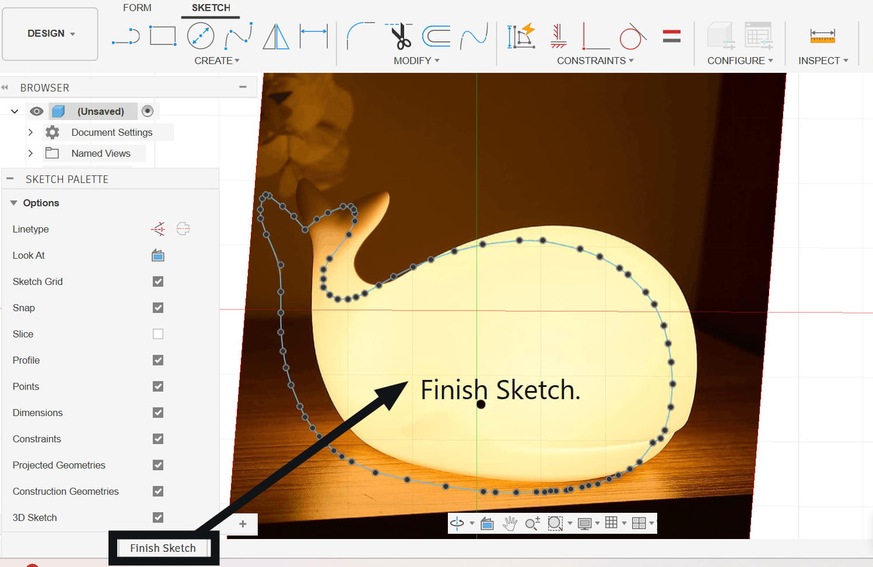Viewport: 873px width, 567px height.
Task: Activate the Mirror tool
Action: tap(276, 36)
